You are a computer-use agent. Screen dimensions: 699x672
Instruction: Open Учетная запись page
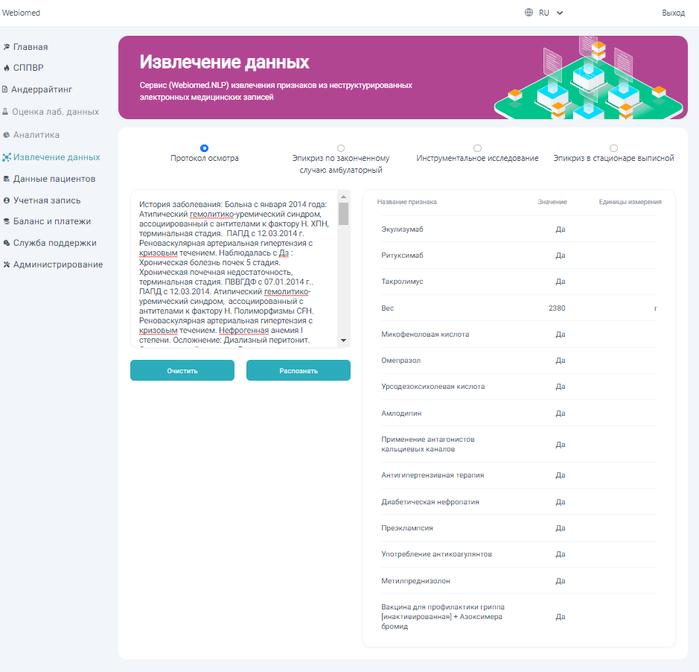[x=47, y=200]
